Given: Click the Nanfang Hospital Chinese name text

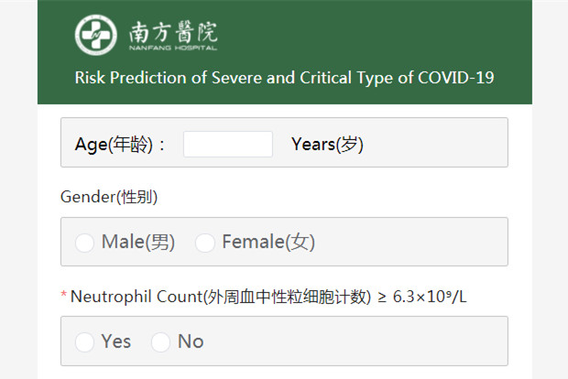Looking at the screenshot, I should (x=173, y=32).
